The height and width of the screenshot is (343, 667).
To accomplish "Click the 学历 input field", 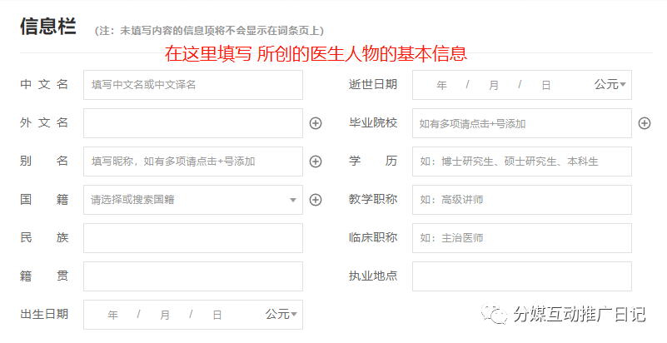I will (522, 162).
